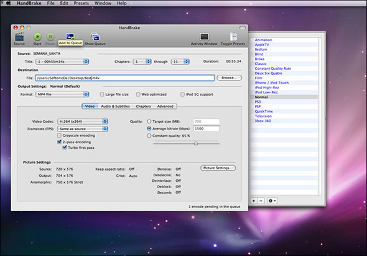Open the Source clapperboard icon
This screenshot has width=367, height=256.
[19, 37]
